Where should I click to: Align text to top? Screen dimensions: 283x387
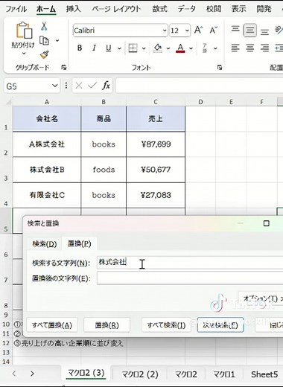tap(235, 29)
